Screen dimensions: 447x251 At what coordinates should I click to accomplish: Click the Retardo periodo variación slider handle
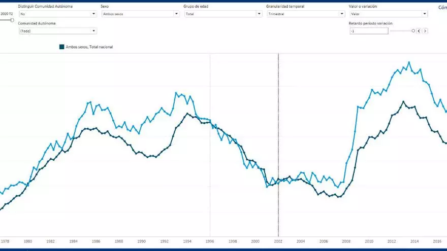(x=413, y=31)
